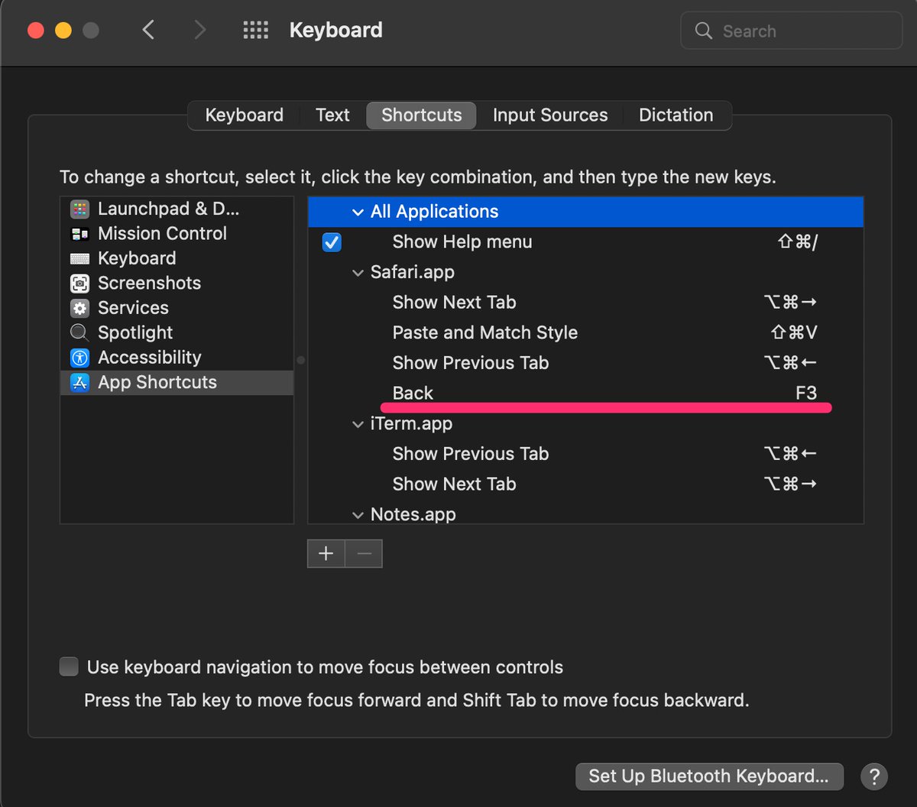
Task: Click the Launchpad & Dock icon in sidebar
Action: (x=79, y=209)
